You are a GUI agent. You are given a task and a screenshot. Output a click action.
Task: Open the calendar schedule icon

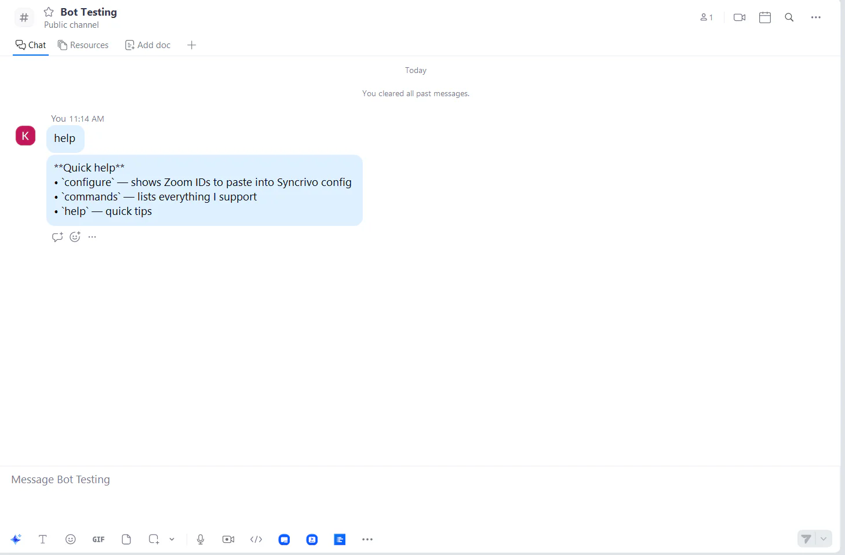(x=765, y=17)
